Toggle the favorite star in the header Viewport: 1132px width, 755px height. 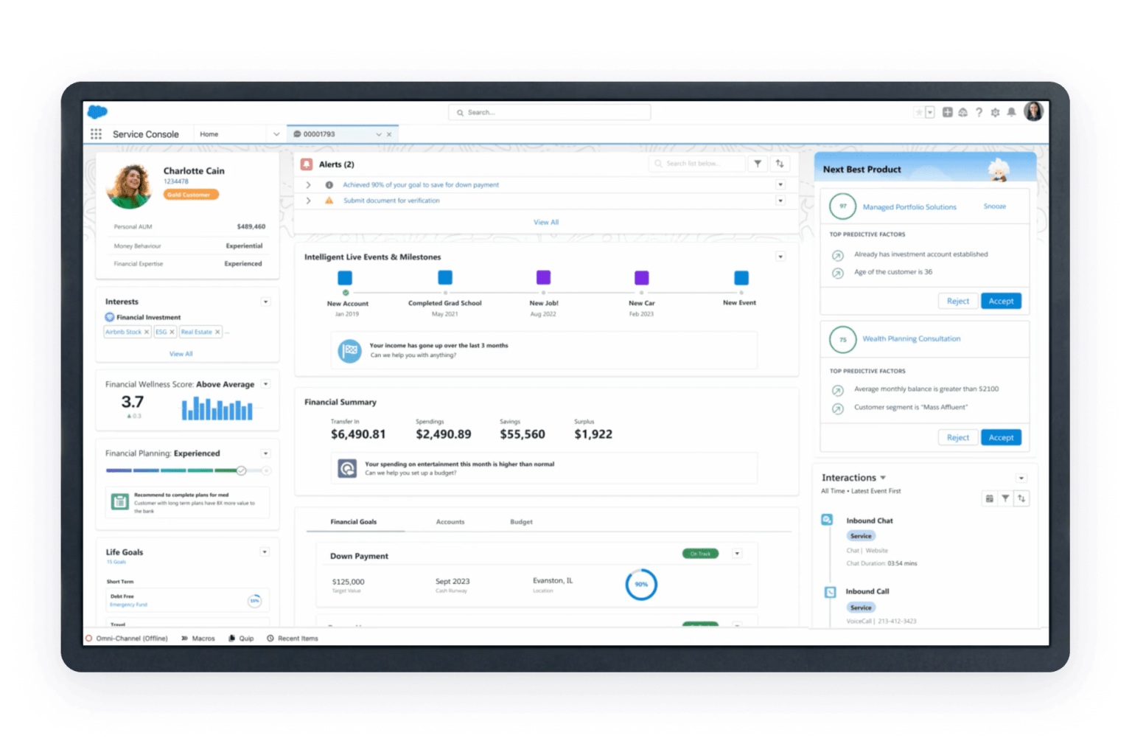(x=920, y=112)
